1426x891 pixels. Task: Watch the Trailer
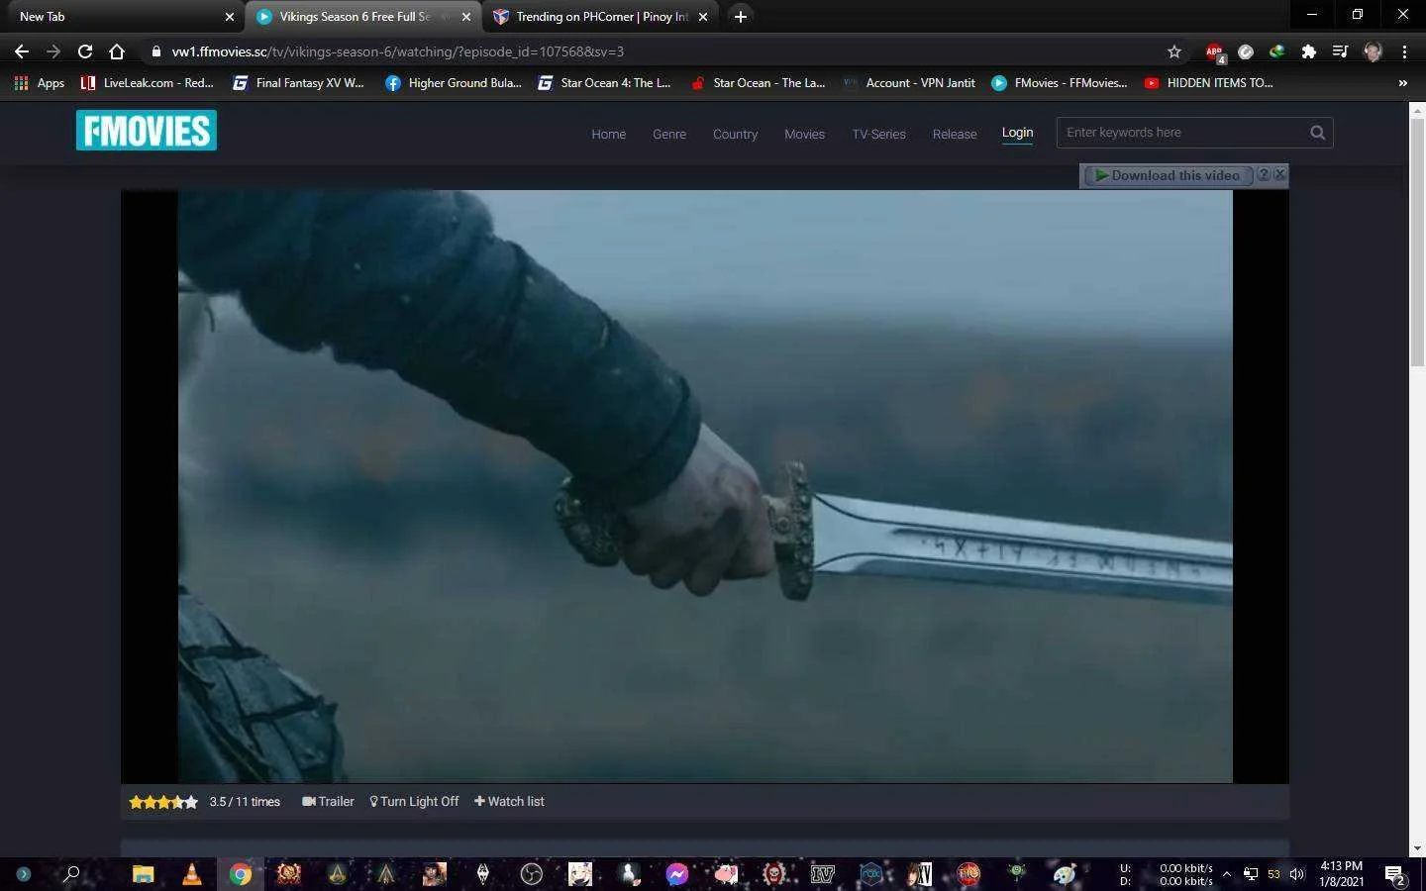[x=328, y=802]
